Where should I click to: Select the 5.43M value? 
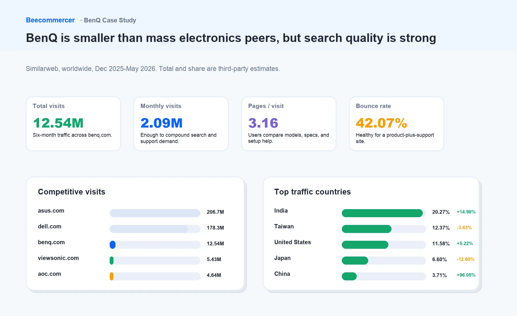click(214, 259)
